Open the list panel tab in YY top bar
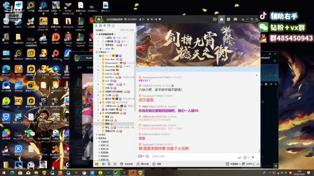 228,19
